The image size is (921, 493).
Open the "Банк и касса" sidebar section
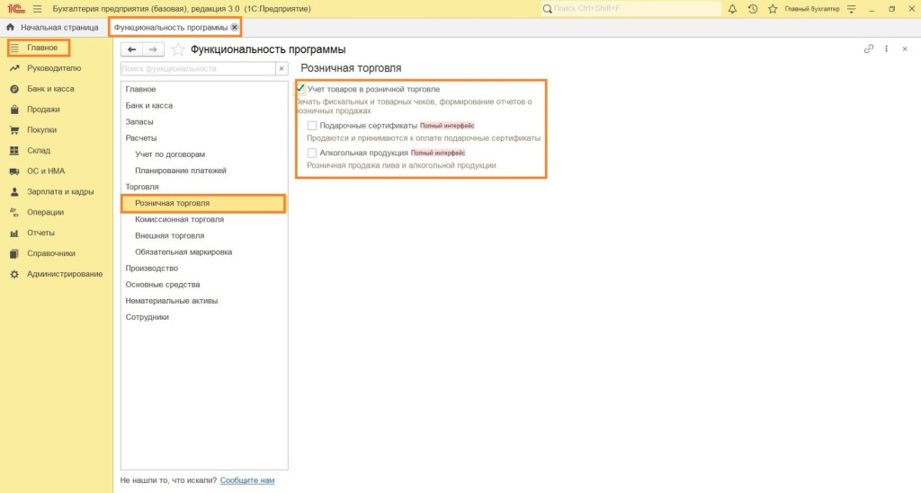coord(50,89)
